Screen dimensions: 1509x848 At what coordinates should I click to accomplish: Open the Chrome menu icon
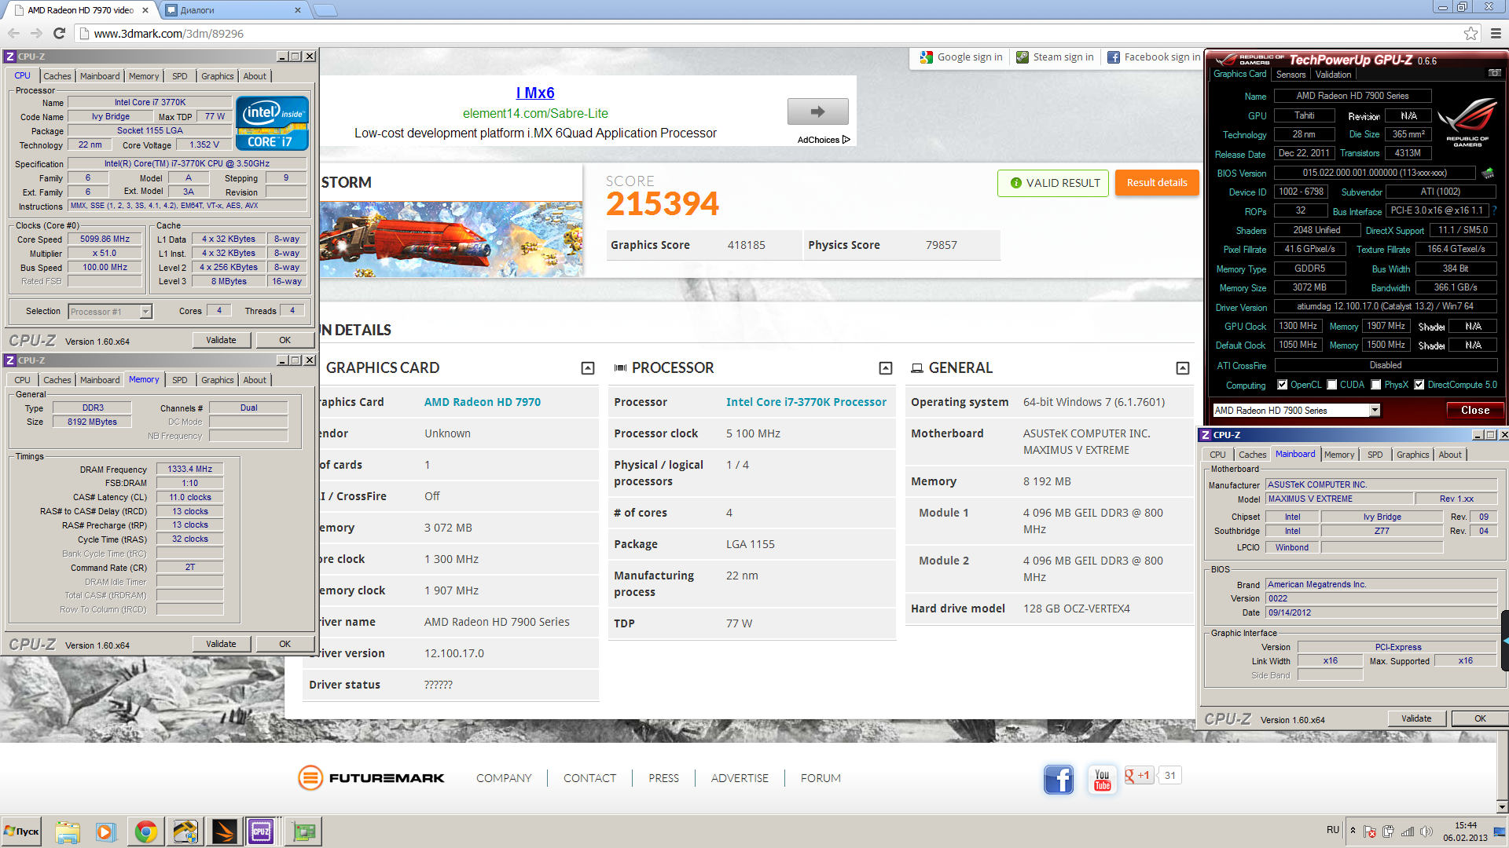1496,33
